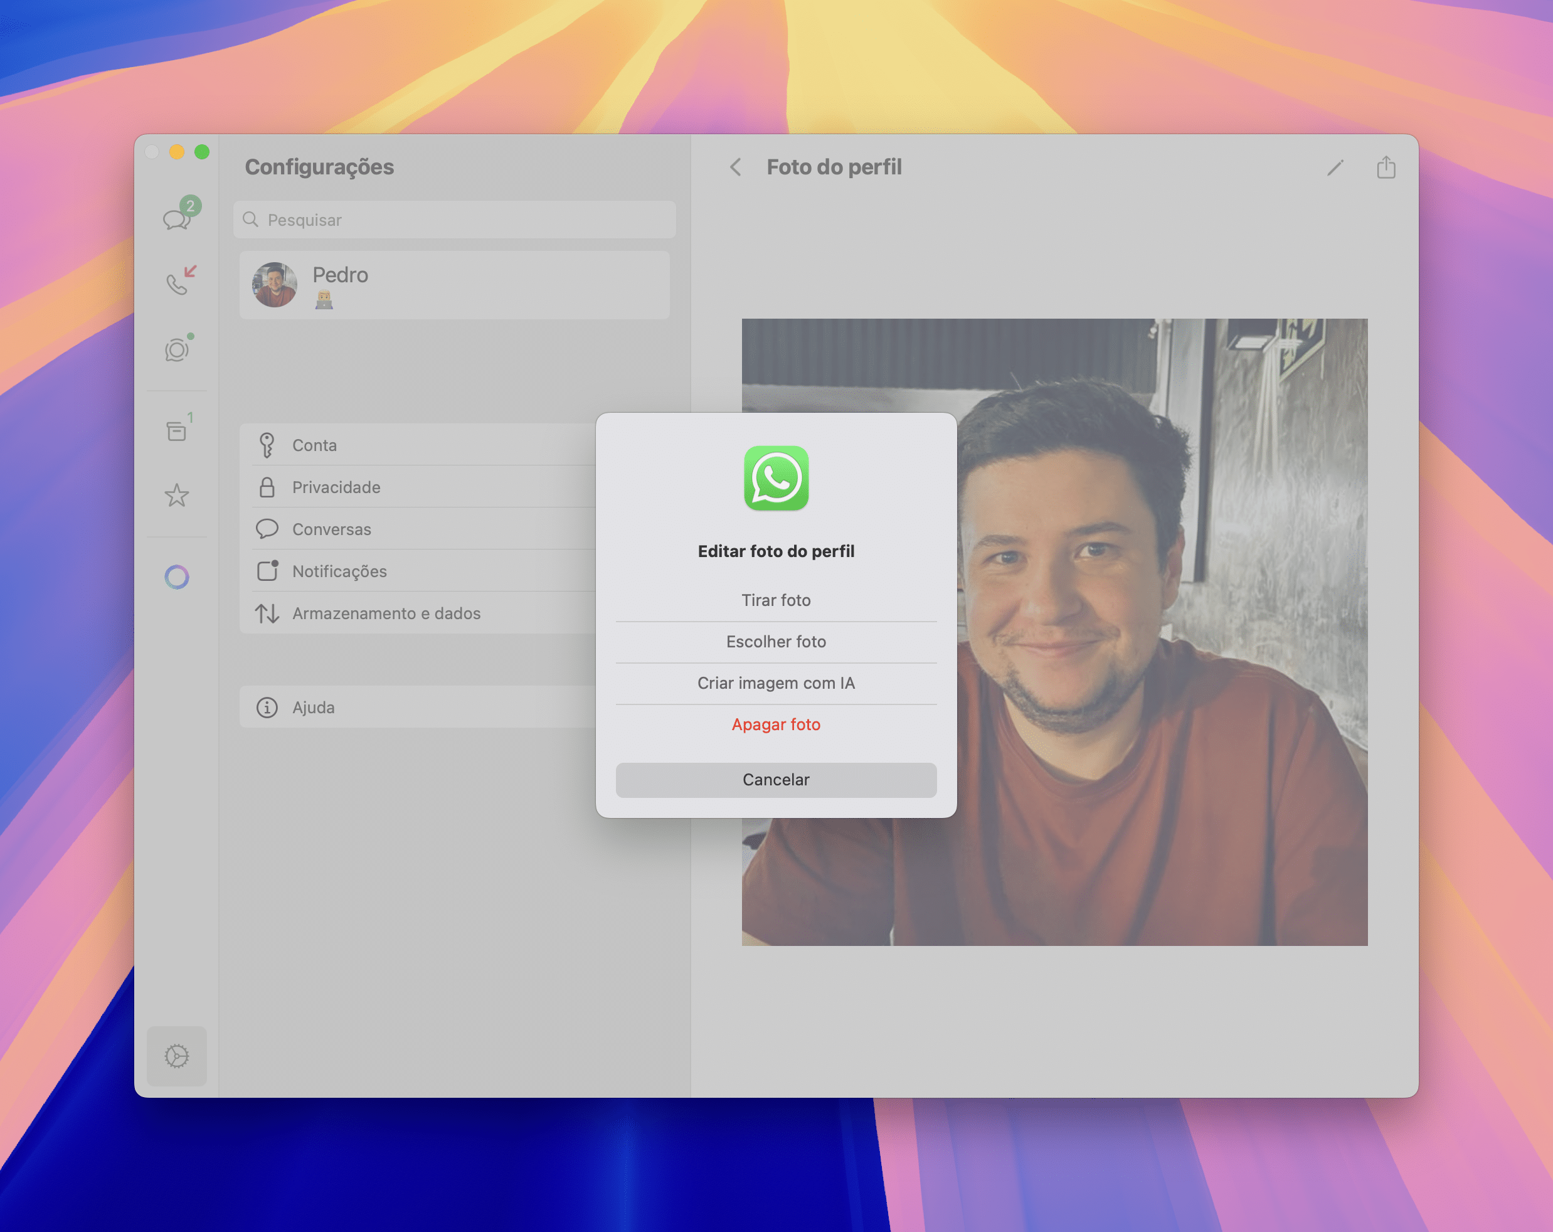This screenshot has width=1553, height=1232.
Task: Select Tirar foto in the dialog
Action: [x=776, y=600]
